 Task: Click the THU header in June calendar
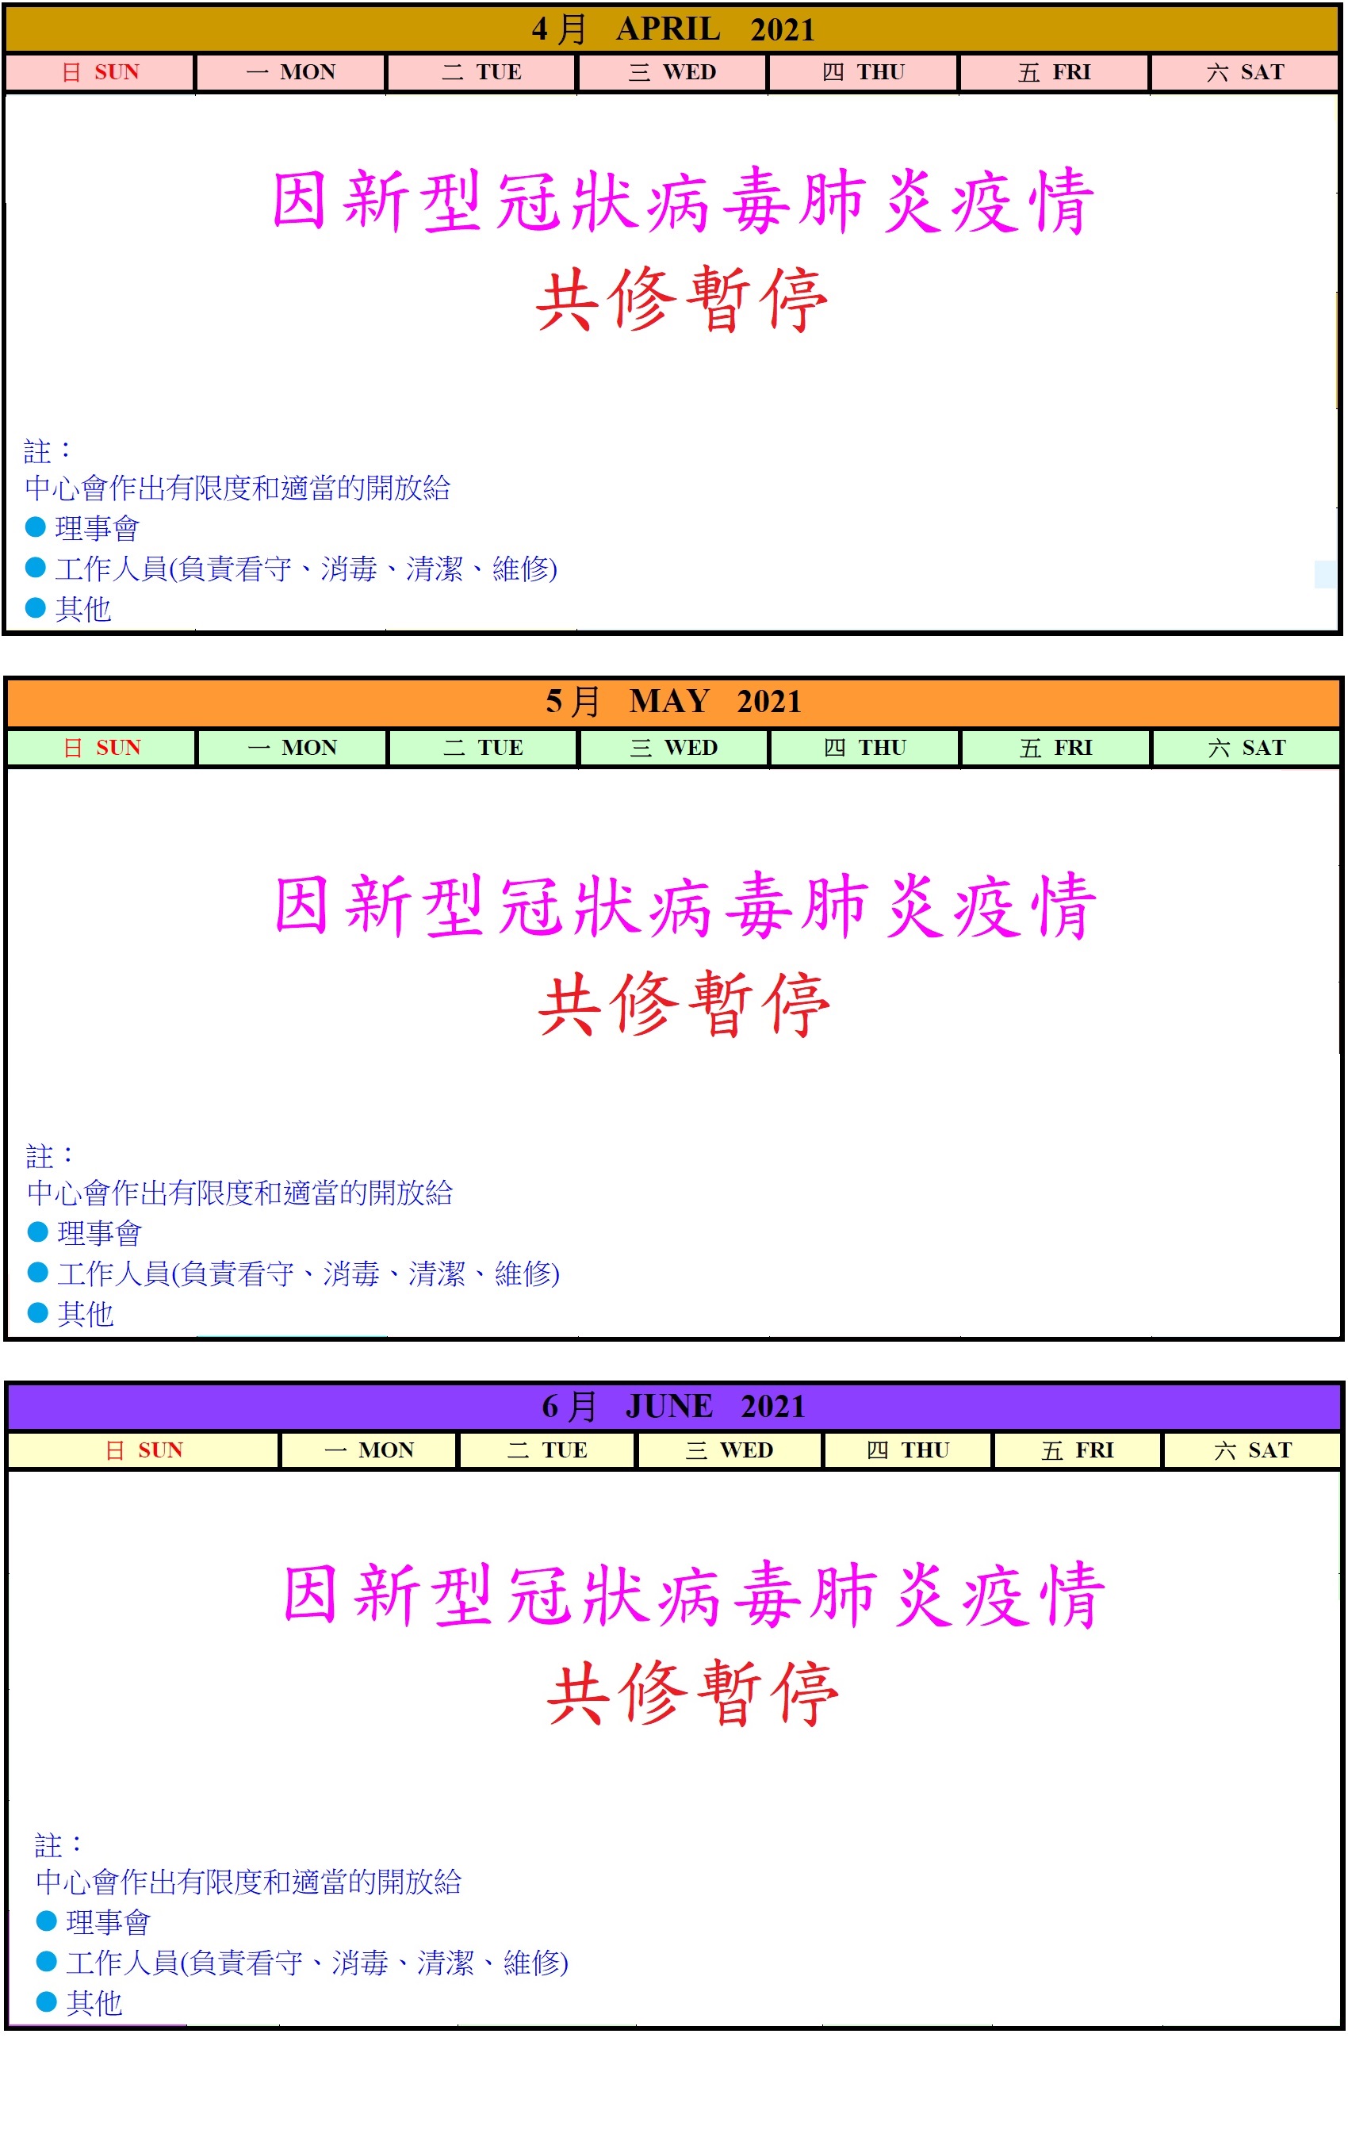(907, 1450)
